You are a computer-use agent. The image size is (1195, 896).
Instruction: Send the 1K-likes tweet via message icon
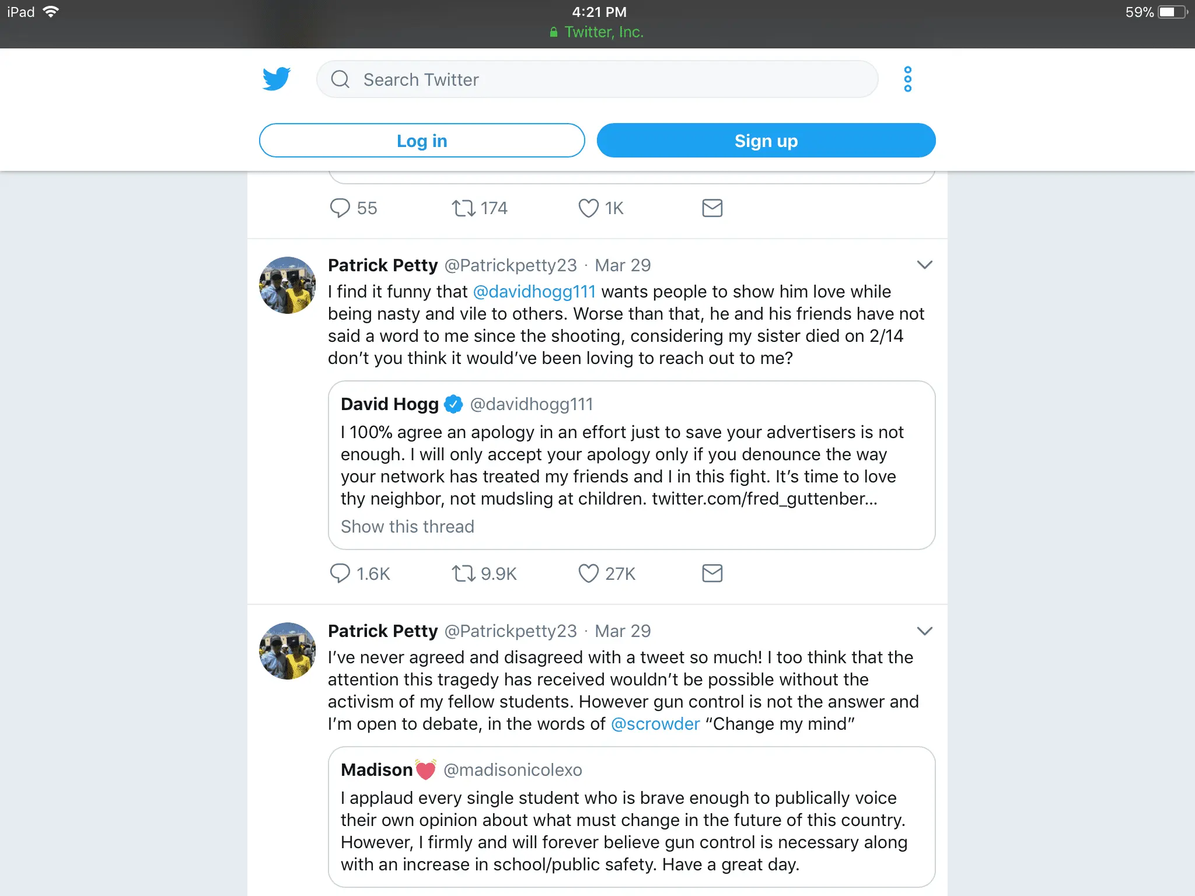point(712,208)
